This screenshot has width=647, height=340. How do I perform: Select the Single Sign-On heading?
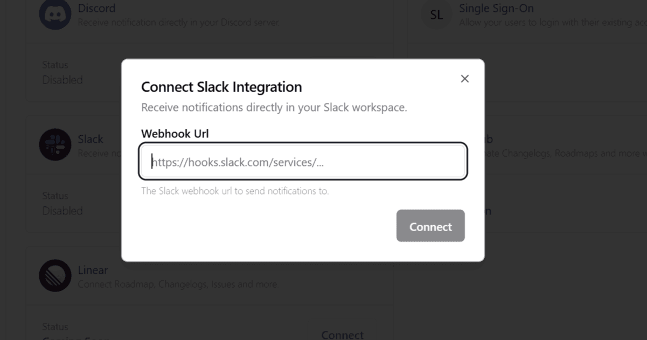pos(496,8)
